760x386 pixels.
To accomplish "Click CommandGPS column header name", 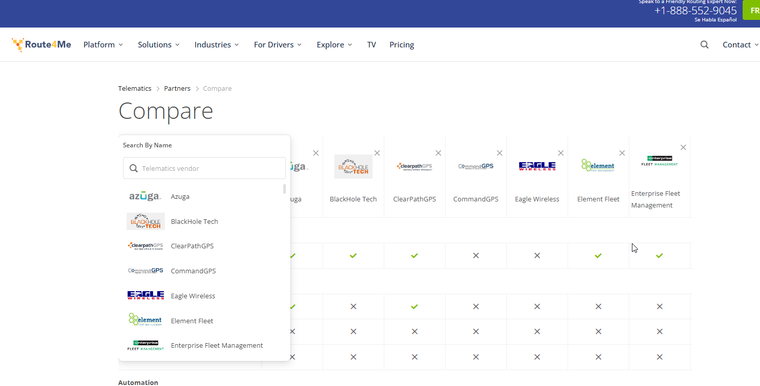I will coord(476,199).
